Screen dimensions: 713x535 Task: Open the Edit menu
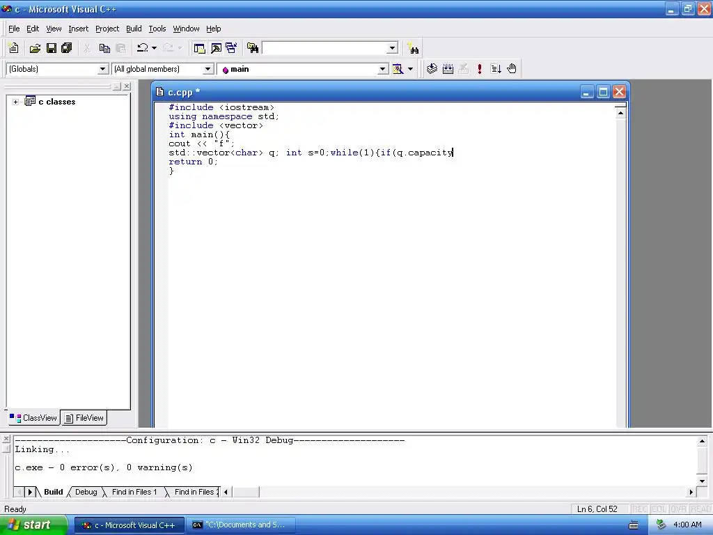click(x=33, y=29)
